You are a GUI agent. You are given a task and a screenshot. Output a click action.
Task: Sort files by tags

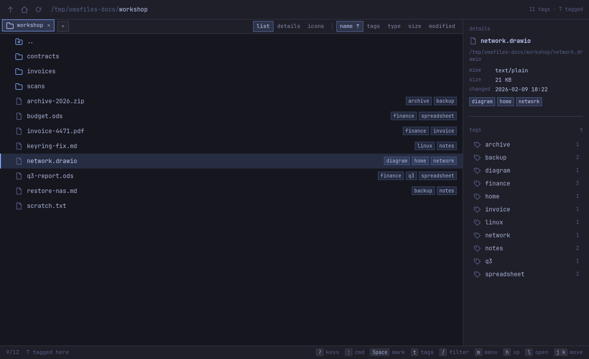pos(373,26)
